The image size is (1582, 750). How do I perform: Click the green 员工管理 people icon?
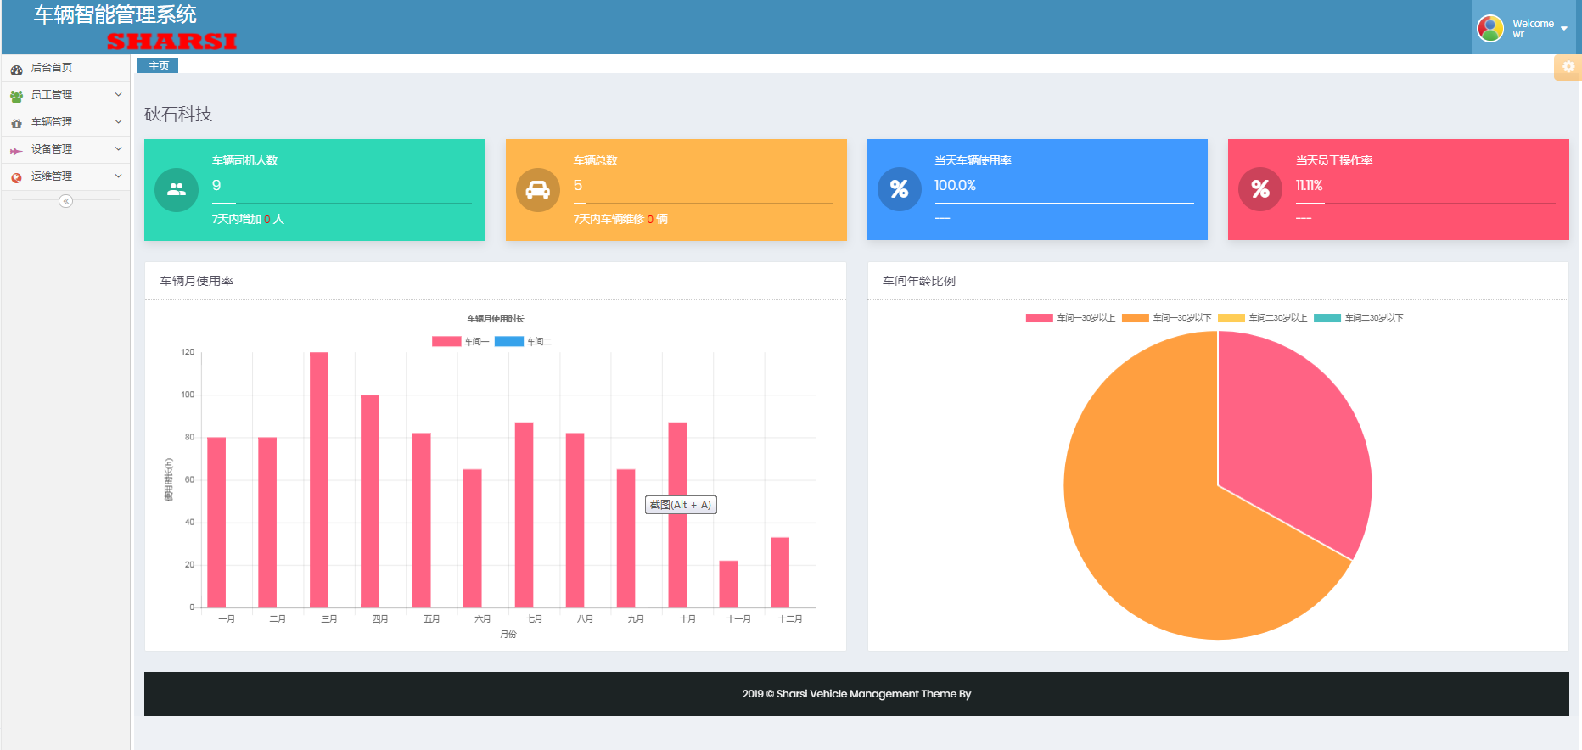(x=16, y=96)
